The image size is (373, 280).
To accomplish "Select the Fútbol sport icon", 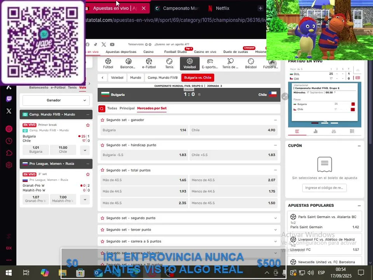I will [108, 63].
